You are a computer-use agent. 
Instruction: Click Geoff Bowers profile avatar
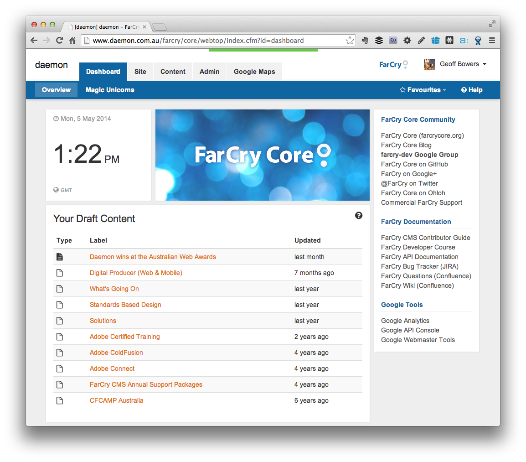pos(429,64)
